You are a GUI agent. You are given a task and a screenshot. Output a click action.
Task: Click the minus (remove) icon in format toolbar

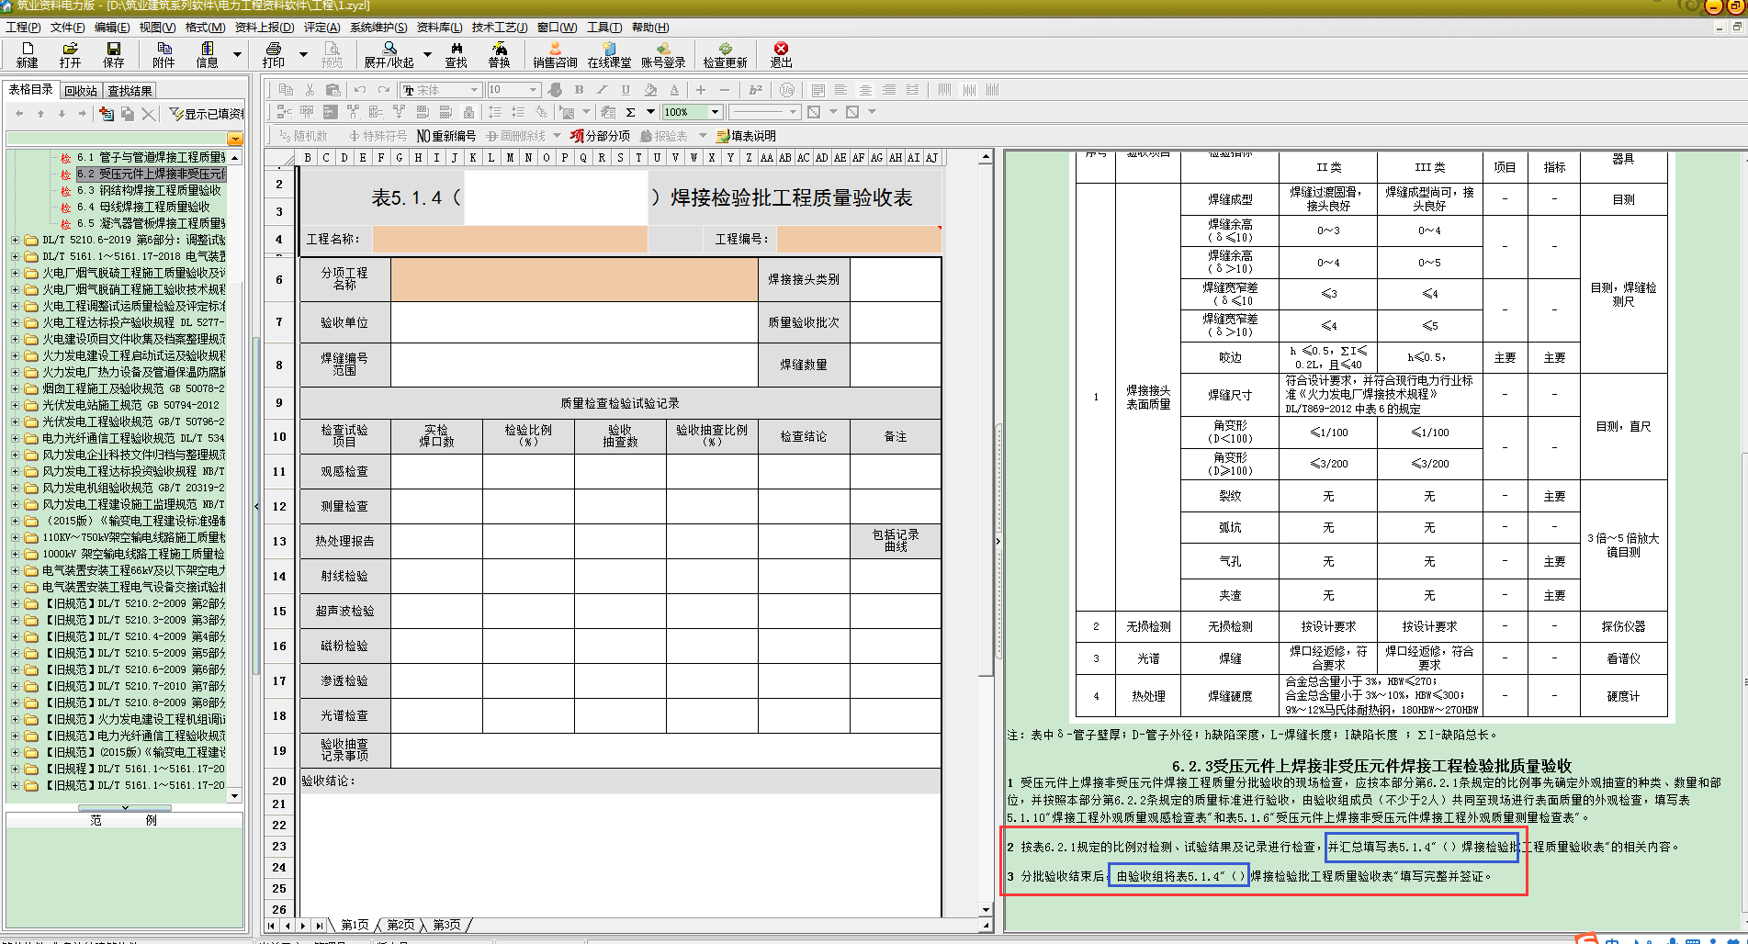[x=725, y=90]
